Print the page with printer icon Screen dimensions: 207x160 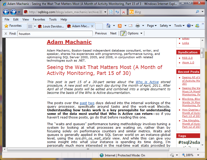(138, 26)
